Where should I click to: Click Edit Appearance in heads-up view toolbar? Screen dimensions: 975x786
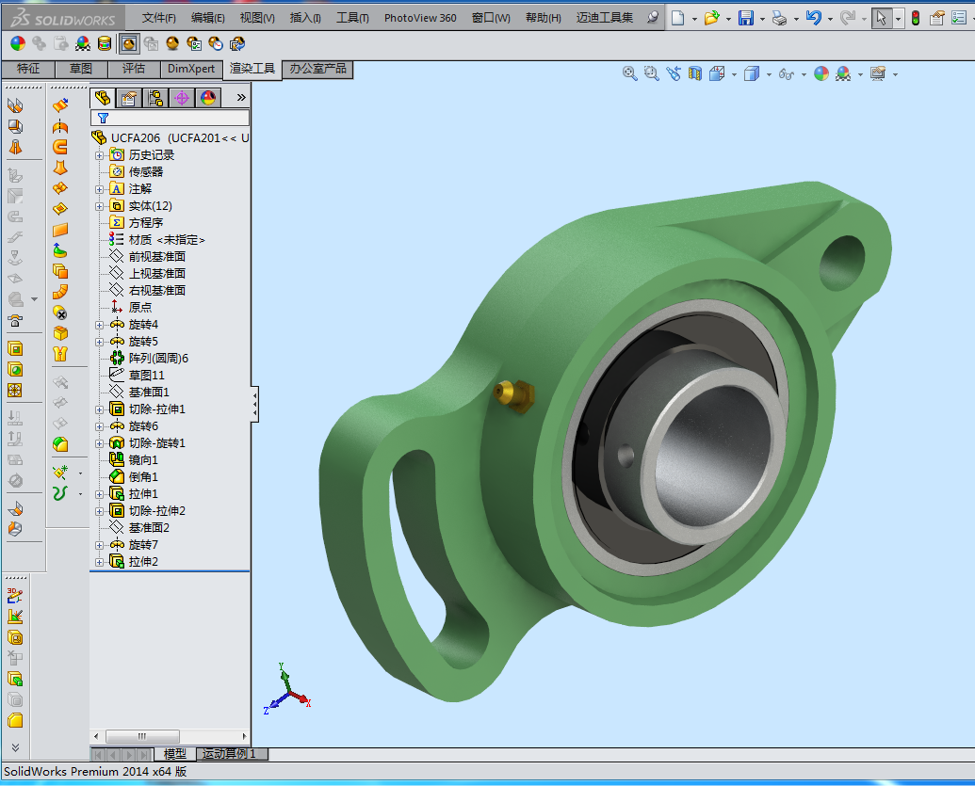821,73
